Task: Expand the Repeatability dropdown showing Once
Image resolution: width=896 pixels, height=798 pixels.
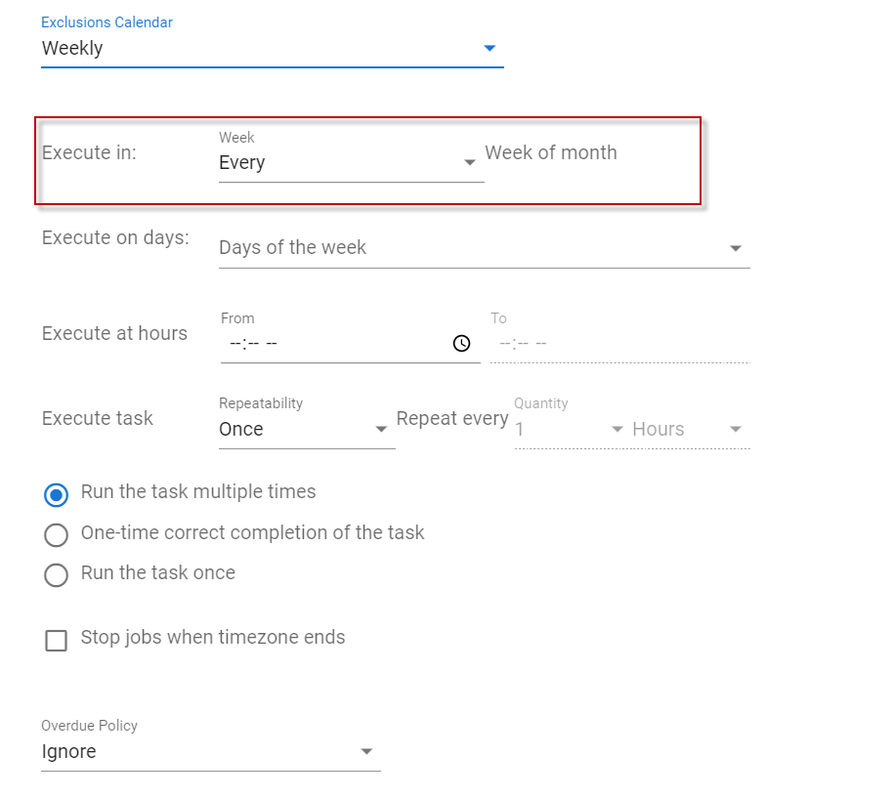Action: 307,430
